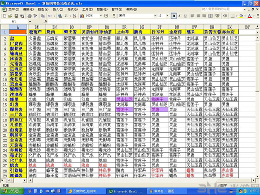The height and width of the screenshot is (195, 260).
Task: Click the Excel document icon in menu bar
Action: click(4, 9)
